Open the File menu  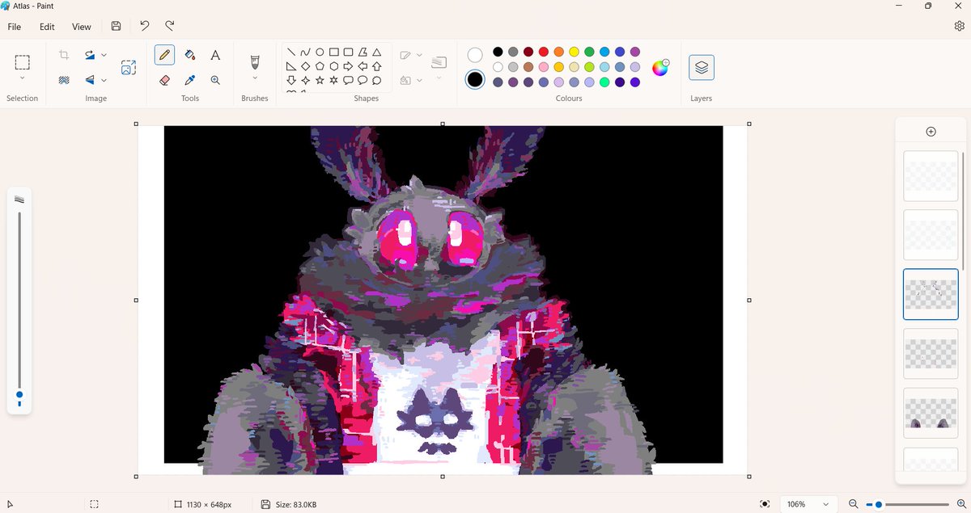[x=15, y=27]
